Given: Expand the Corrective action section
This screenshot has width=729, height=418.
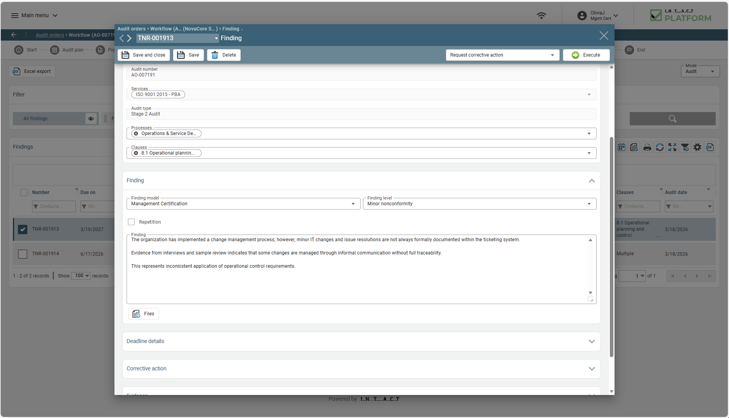Looking at the screenshot, I should coord(592,369).
